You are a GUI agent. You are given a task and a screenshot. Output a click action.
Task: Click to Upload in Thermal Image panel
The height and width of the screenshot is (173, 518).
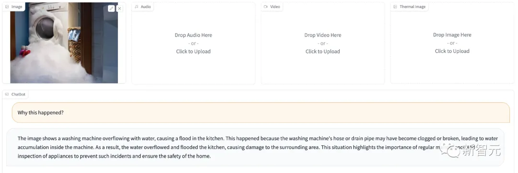click(452, 51)
